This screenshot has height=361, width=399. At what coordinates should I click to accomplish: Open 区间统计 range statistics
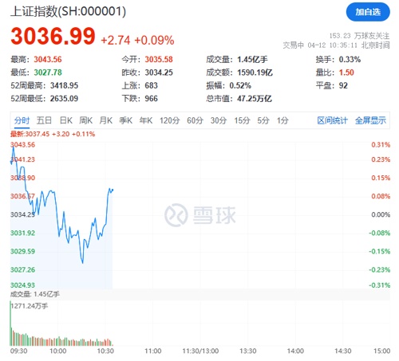333,120
